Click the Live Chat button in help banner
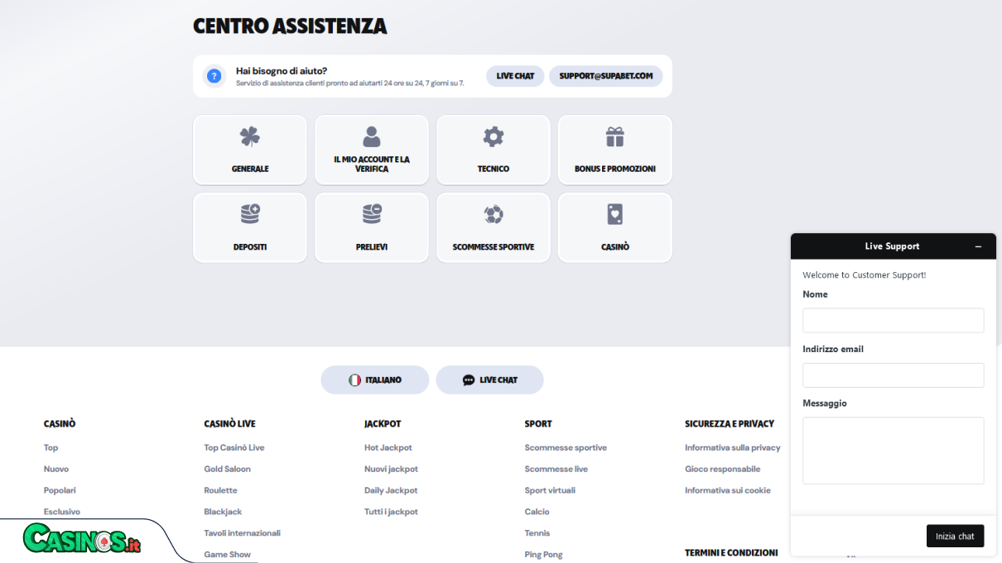 pyautogui.click(x=515, y=76)
